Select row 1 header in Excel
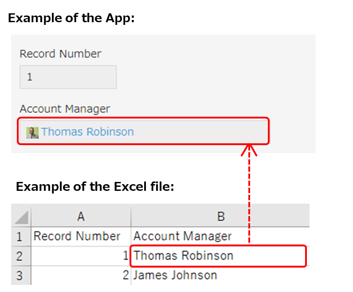 pyautogui.click(x=20, y=237)
